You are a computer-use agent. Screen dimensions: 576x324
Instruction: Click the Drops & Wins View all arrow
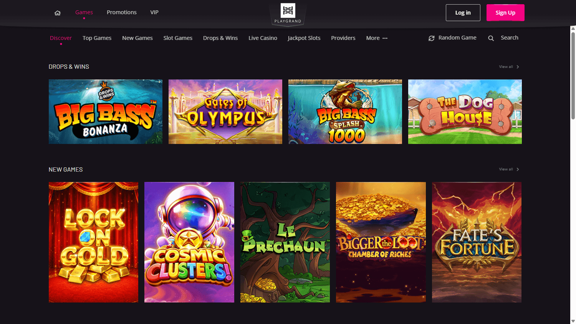[x=518, y=67]
